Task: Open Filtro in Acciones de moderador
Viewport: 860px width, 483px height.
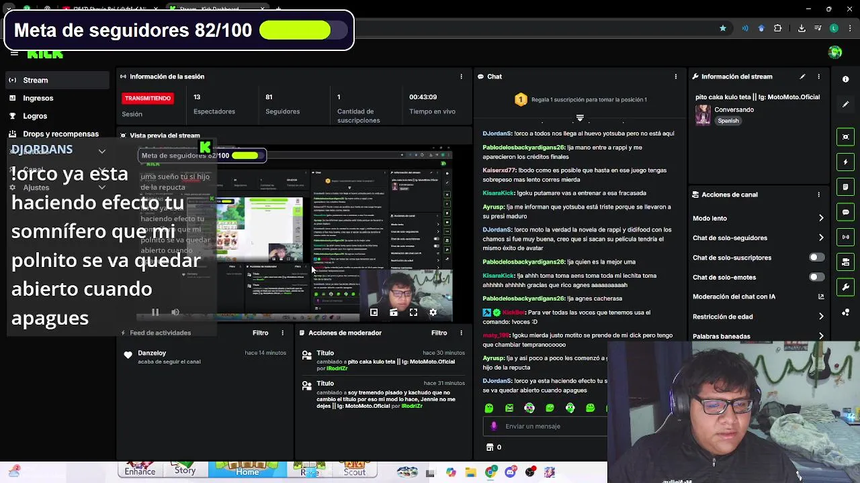Action: [x=439, y=333]
